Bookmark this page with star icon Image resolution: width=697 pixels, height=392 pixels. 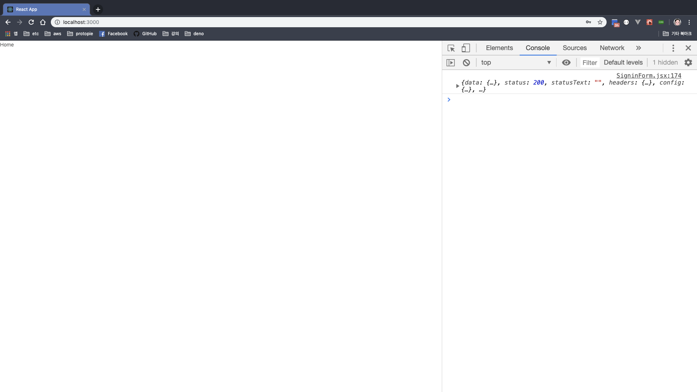point(600,22)
